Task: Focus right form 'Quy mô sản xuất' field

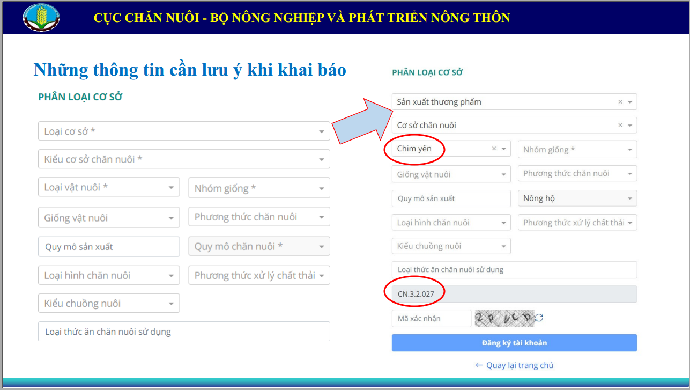Action: pyautogui.click(x=451, y=198)
